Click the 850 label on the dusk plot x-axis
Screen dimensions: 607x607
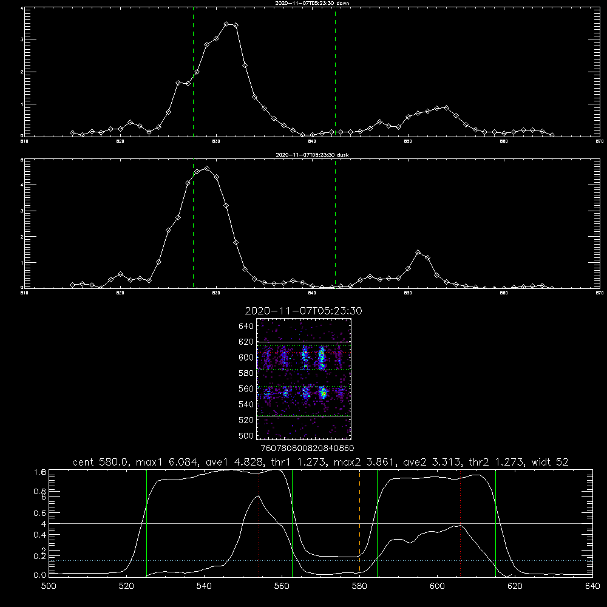click(x=408, y=293)
